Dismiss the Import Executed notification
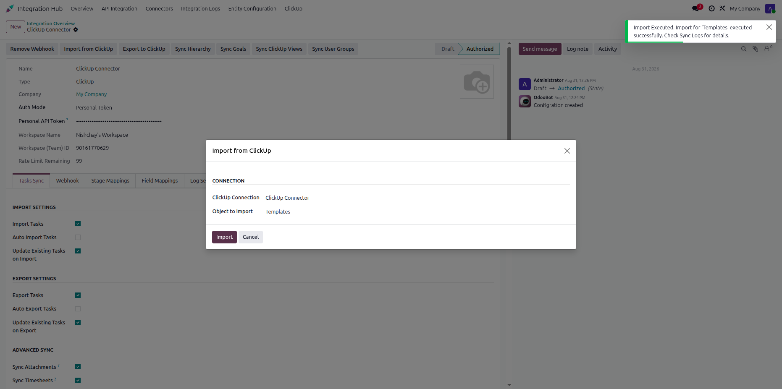 (x=769, y=27)
